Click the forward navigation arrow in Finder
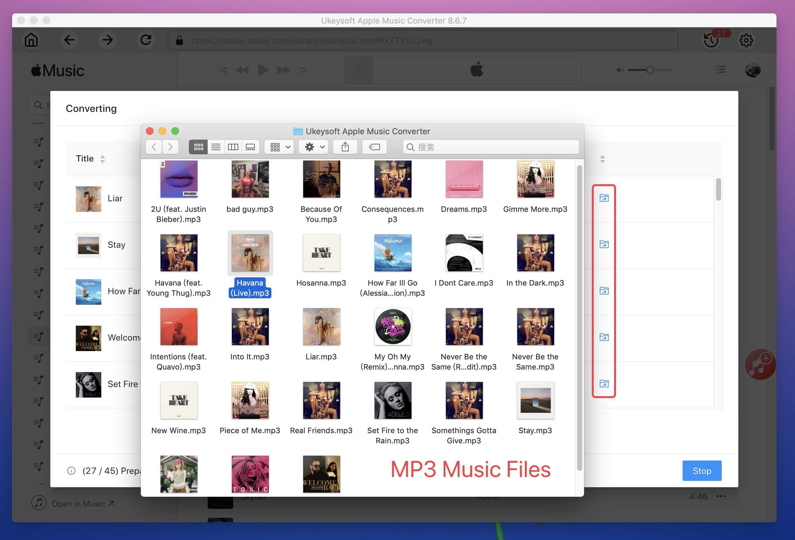The image size is (795, 540). tap(170, 147)
